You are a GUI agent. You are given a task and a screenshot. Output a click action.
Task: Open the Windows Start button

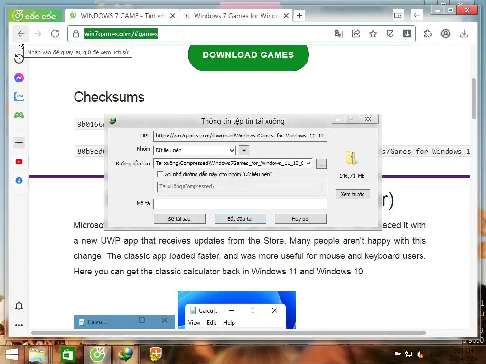pyautogui.click(x=12, y=355)
